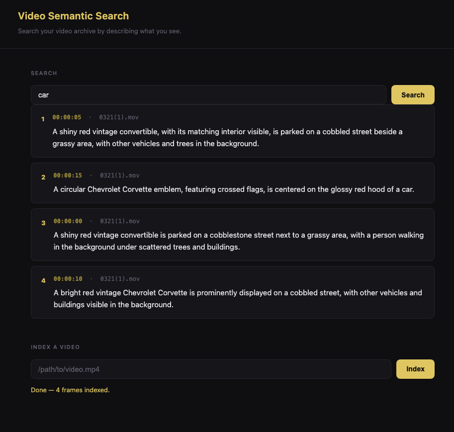Click the 00:00:10 timestamp in fourth result
Viewport: 454px width, 432px height.
[x=68, y=279]
